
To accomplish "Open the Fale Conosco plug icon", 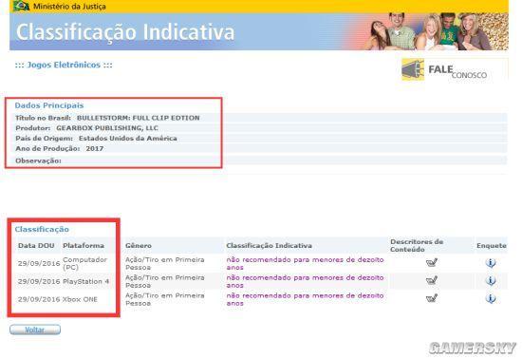I will (x=413, y=69).
